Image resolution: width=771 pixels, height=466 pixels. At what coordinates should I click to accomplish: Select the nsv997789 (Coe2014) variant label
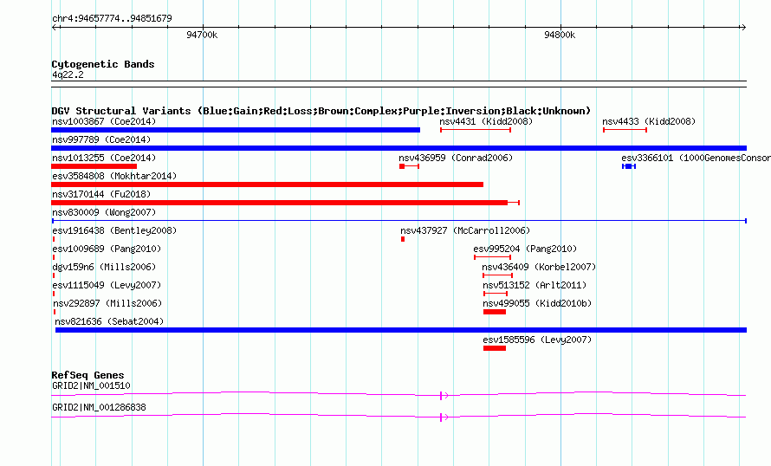tap(101, 139)
